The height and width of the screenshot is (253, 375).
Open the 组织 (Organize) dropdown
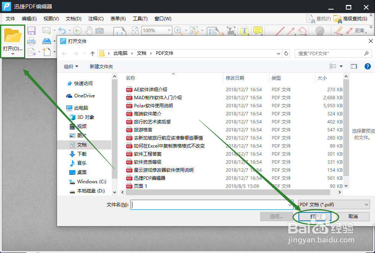tap(71, 66)
